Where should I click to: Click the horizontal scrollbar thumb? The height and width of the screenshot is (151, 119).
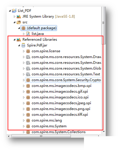tap(41, 136)
